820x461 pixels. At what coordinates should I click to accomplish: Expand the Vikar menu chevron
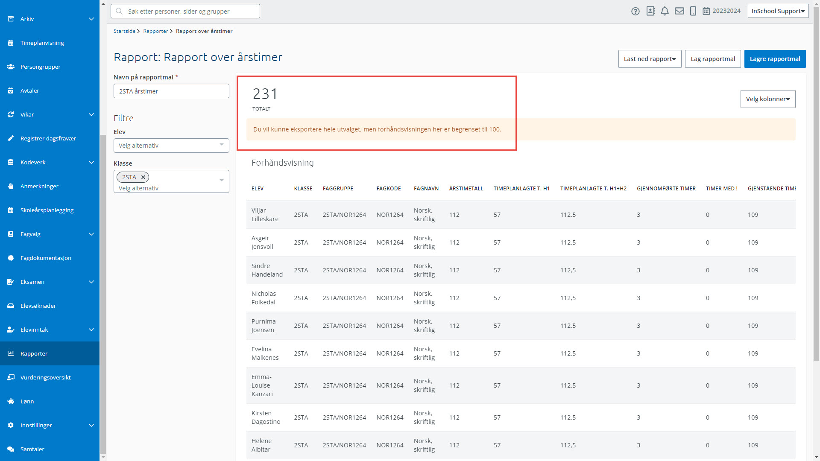click(91, 114)
